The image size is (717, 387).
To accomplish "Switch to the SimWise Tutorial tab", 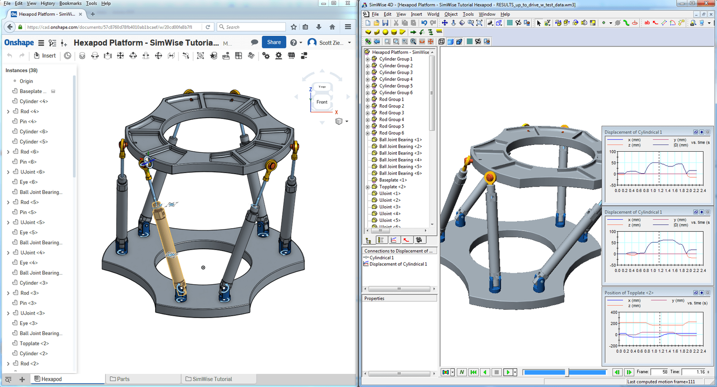I will tap(212, 379).
